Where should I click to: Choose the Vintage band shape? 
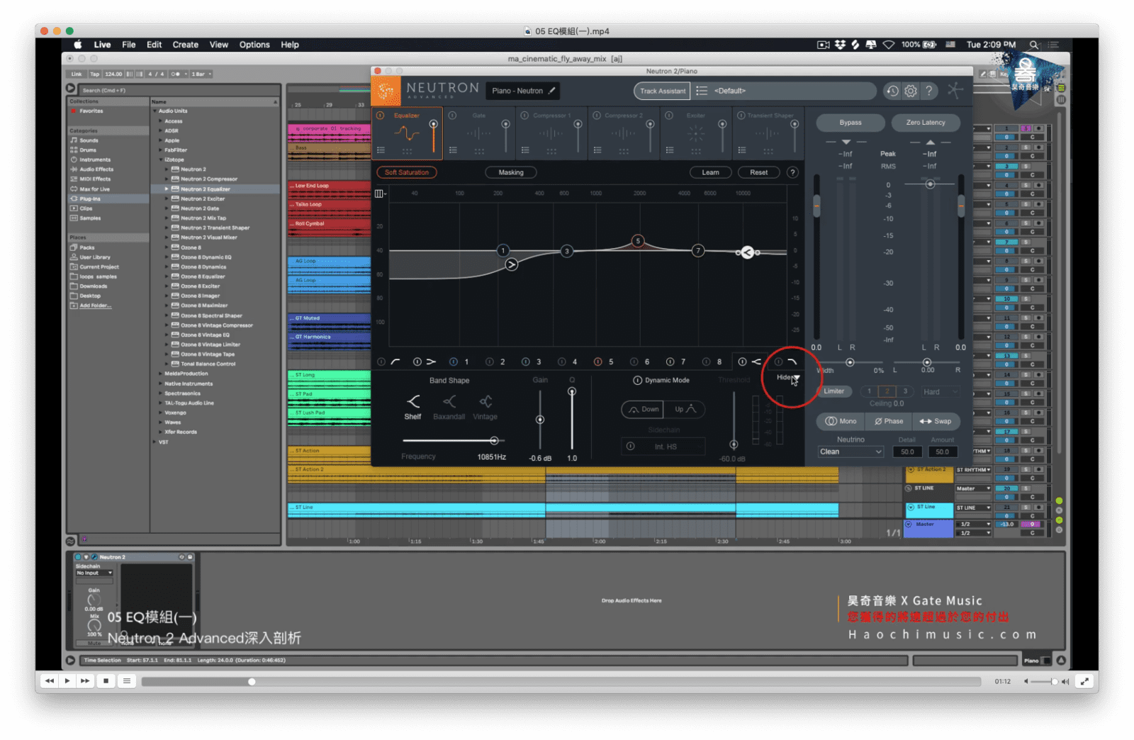485,407
